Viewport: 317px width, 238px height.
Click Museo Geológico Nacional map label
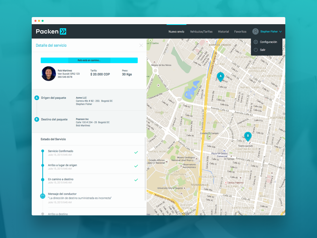pos(183,159)
